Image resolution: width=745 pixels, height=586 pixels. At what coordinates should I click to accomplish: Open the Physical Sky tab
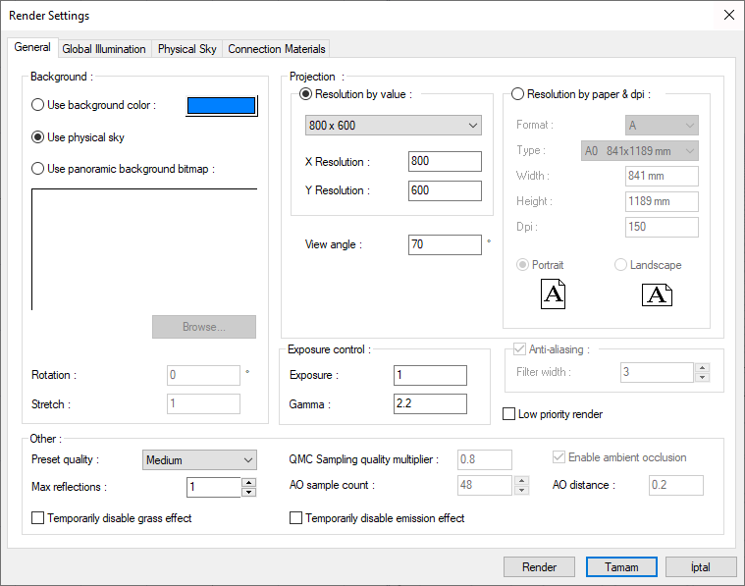point(186,49)
